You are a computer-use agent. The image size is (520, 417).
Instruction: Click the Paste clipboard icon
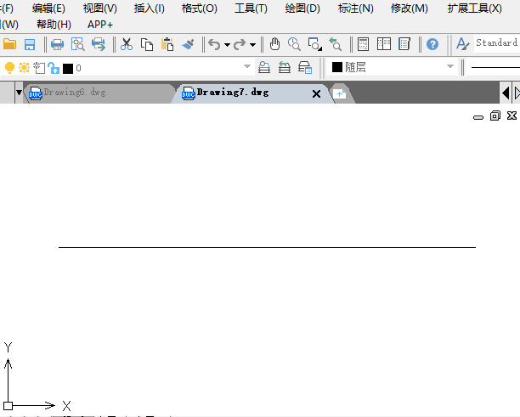tap(167, 43)
